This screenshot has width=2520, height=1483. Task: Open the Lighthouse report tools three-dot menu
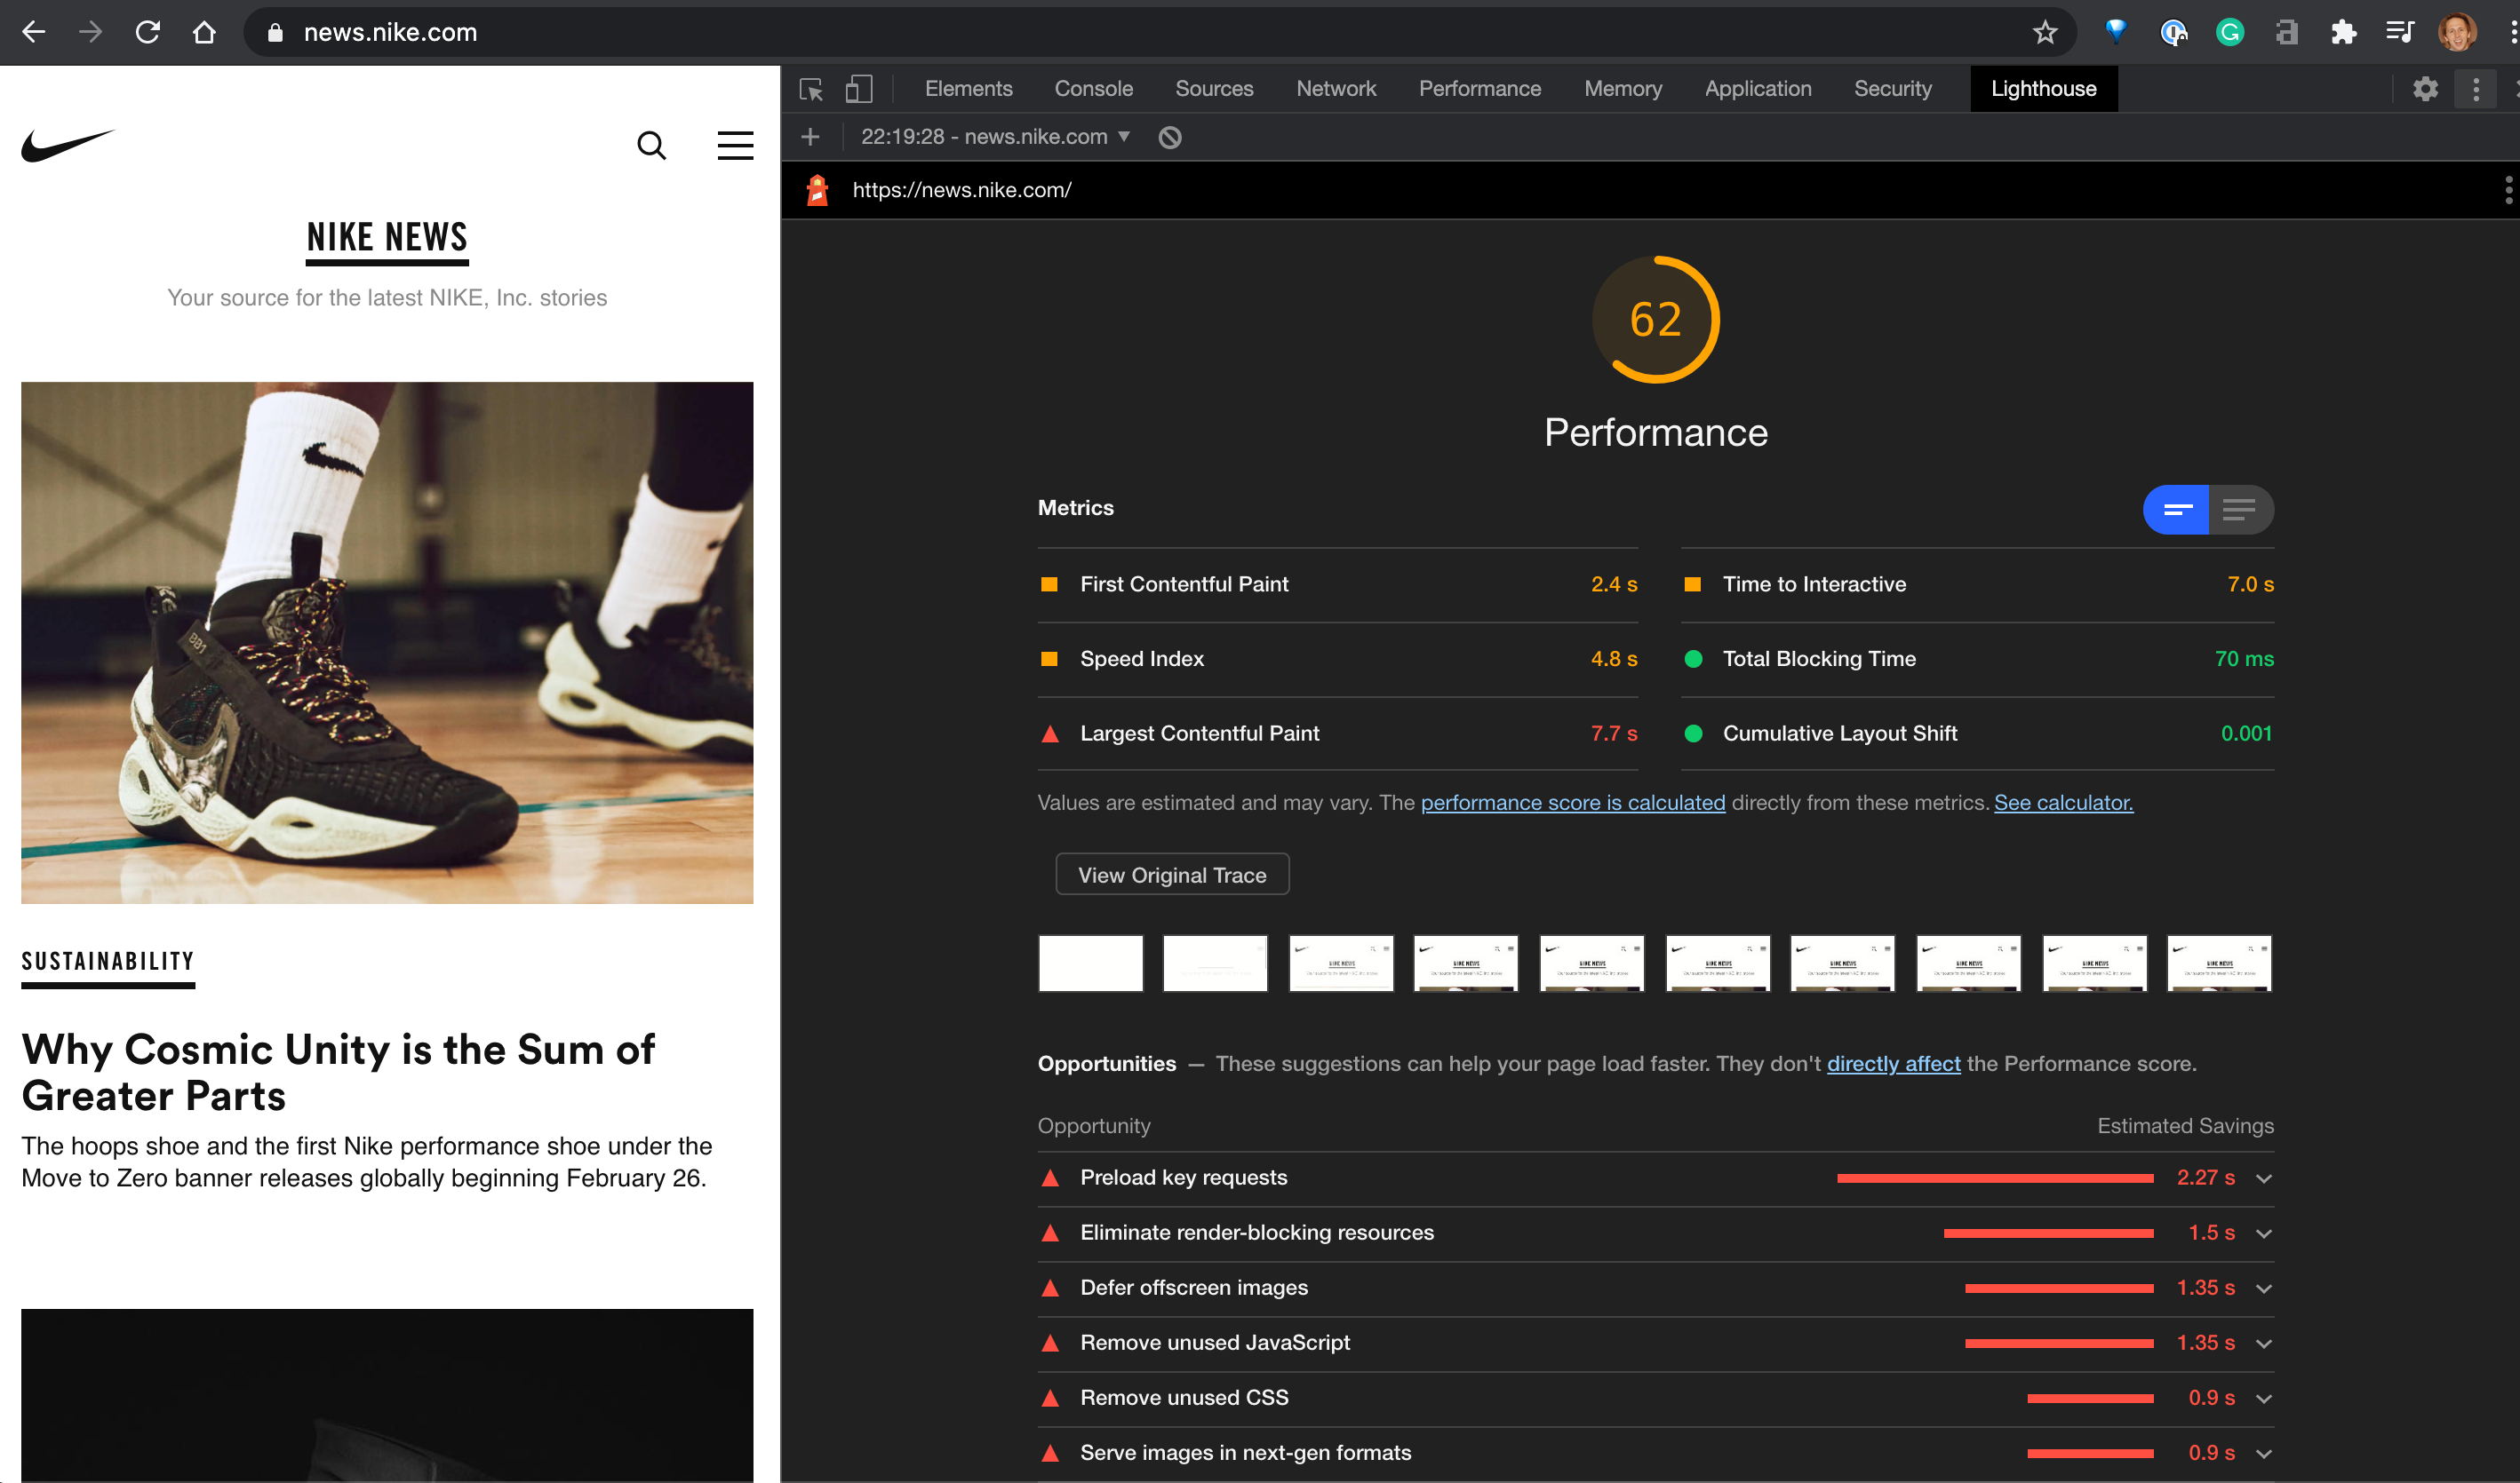click(x=2508, y=190)
